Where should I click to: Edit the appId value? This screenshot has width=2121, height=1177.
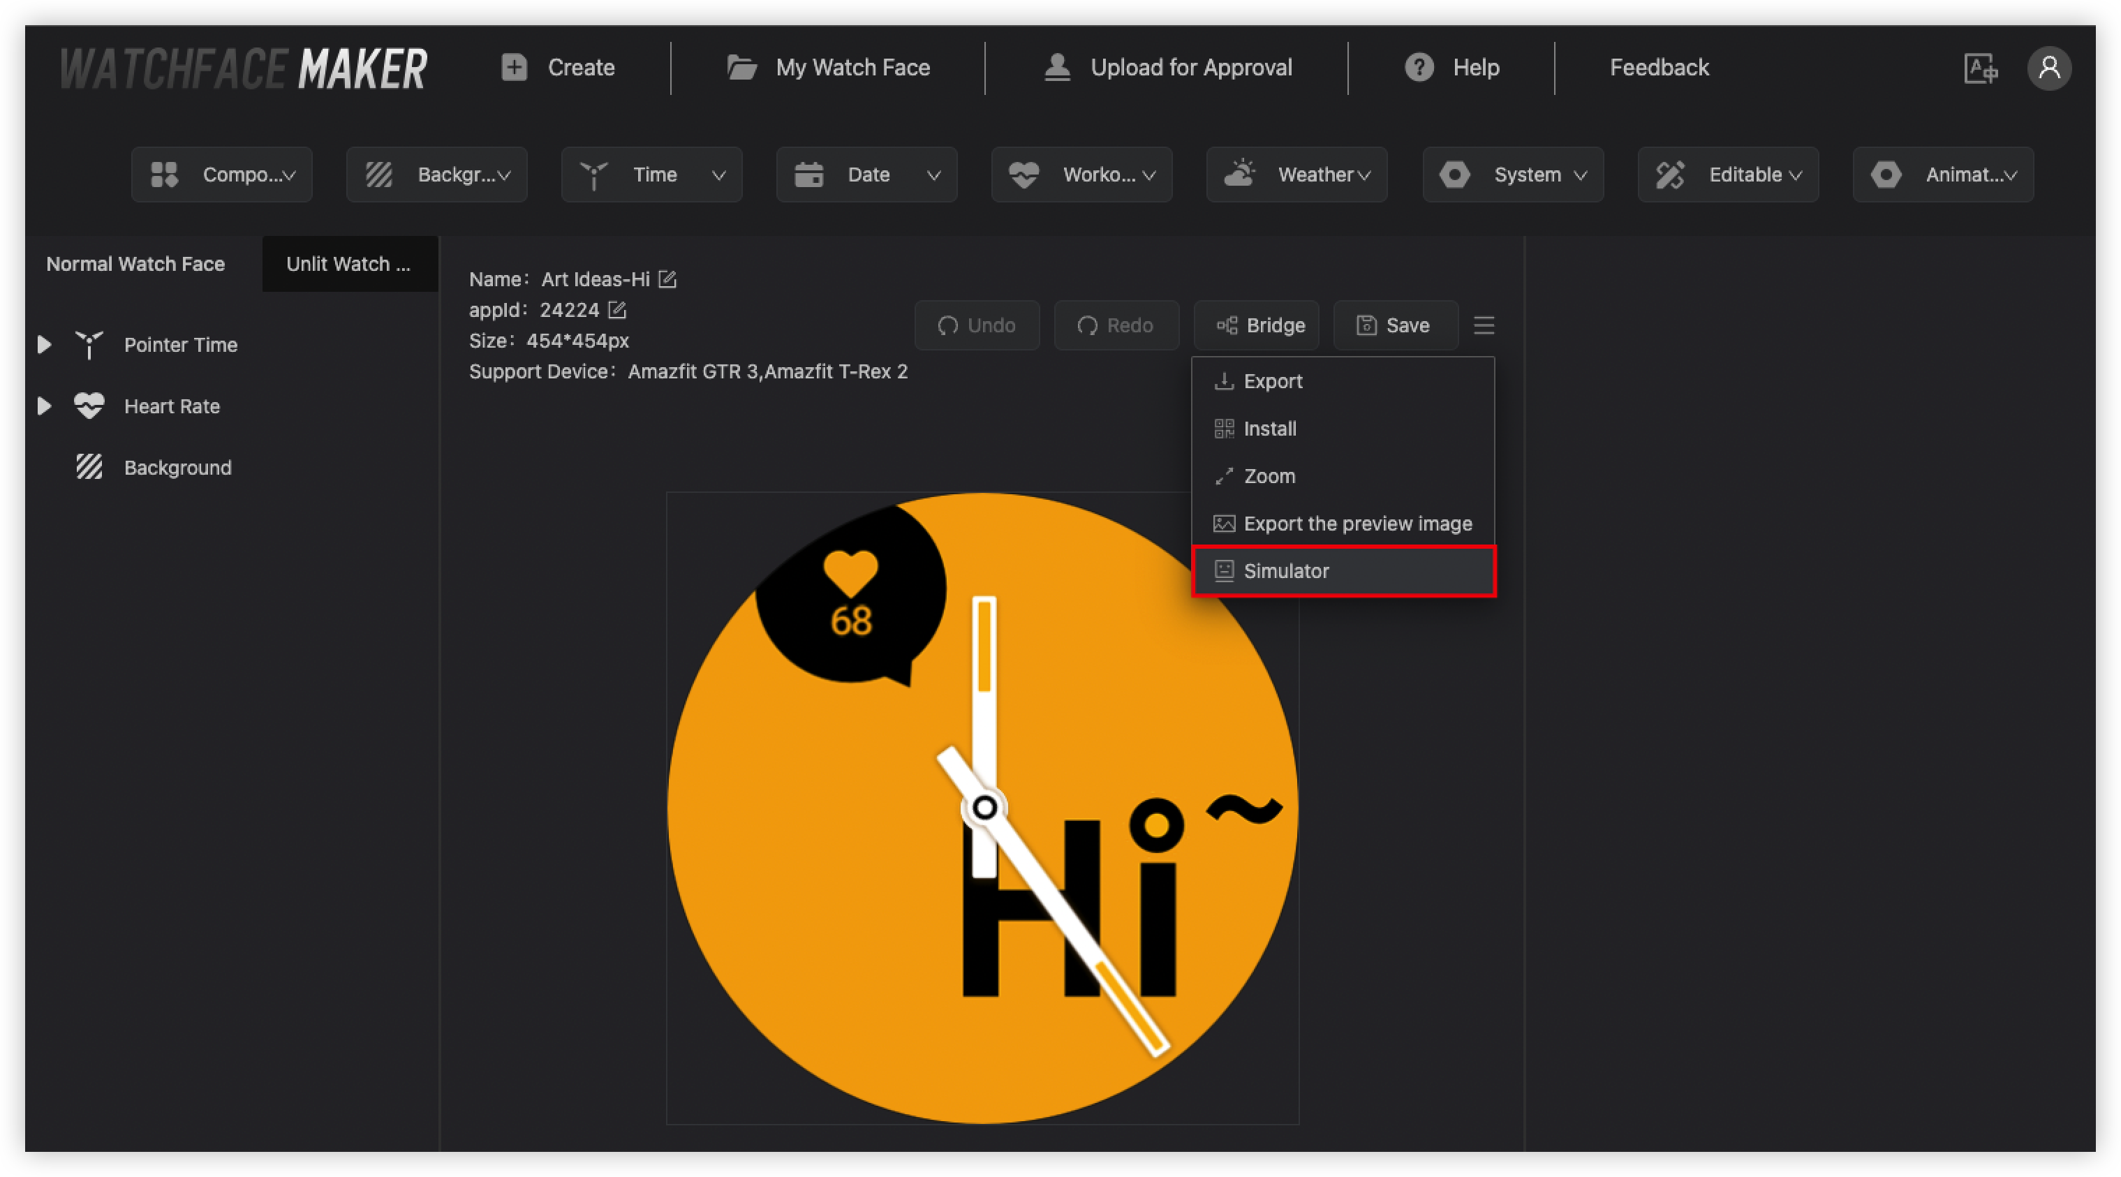coord(616,310)
